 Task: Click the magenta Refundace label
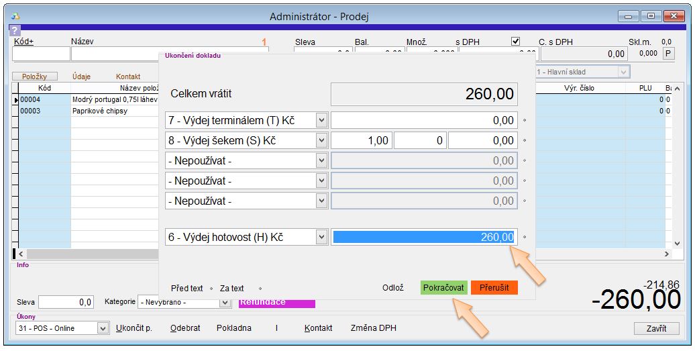click(276, 303)
